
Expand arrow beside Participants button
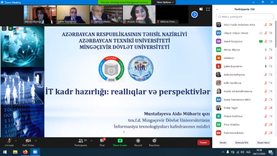click(x=91, y=141)
